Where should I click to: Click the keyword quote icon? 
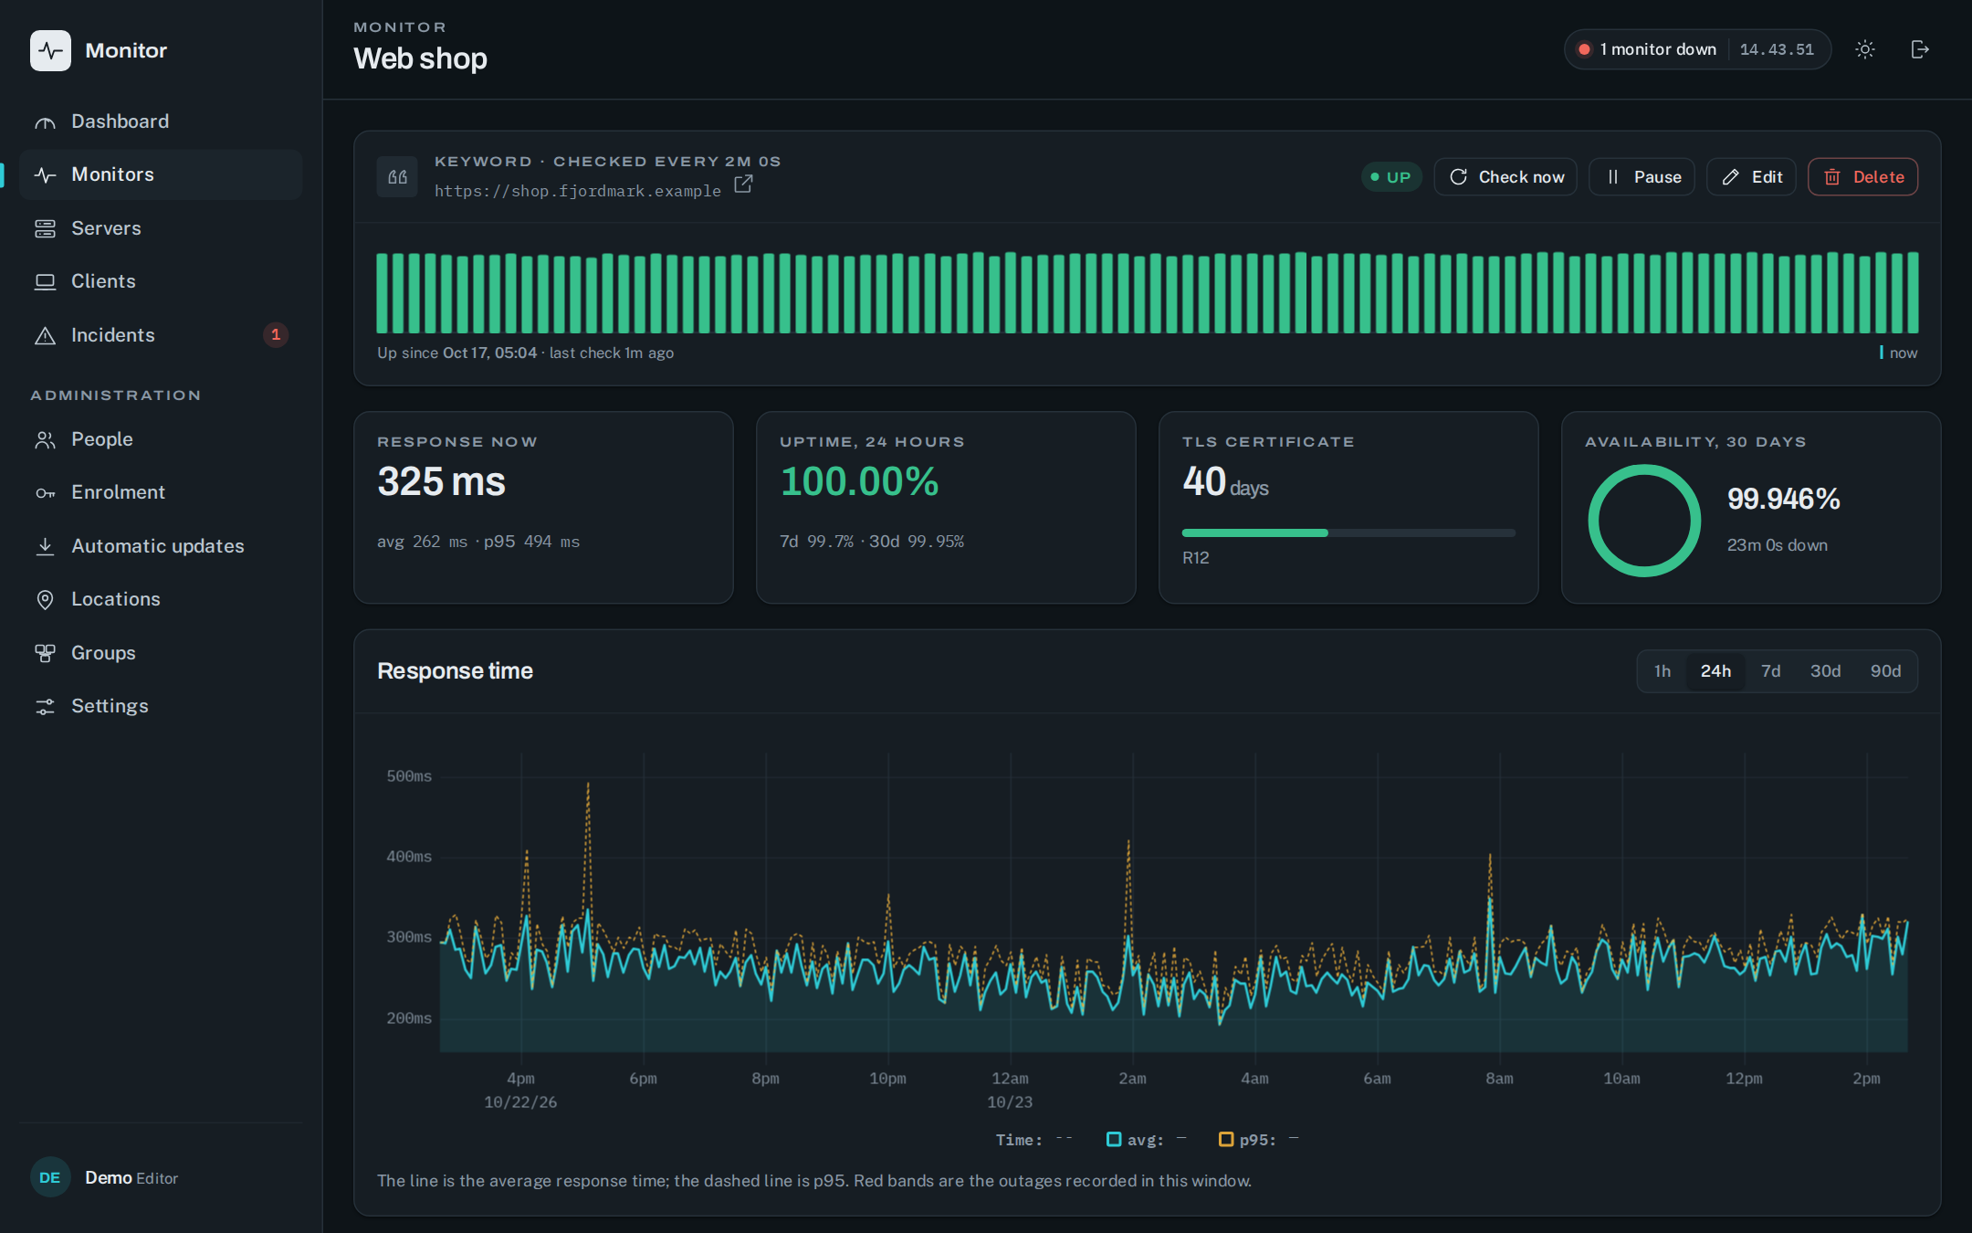(x=397, y=177)
